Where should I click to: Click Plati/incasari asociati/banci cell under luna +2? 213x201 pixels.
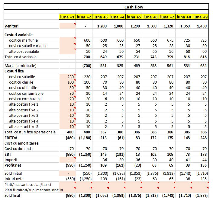84,184
